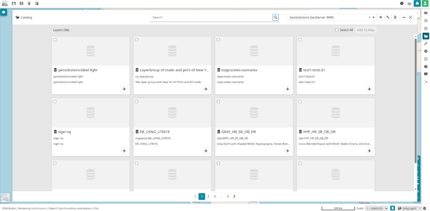Delete the selected catalog service trash icon
The height and width of the screenshot is (211, 430).
pos(395,17)
